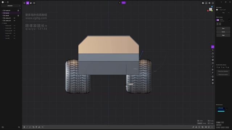Click the last icon in right vertical toolbar
232x130 pixels.
pyautogui.click(x=213, y=83)
